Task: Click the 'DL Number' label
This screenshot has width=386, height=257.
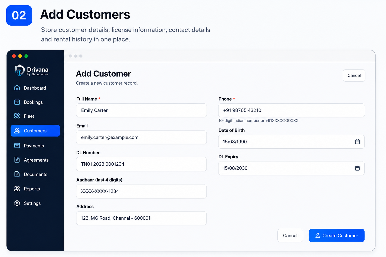Action: click(88, 153)
